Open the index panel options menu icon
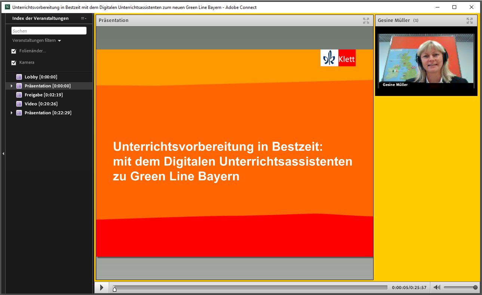 coord(83,18)
